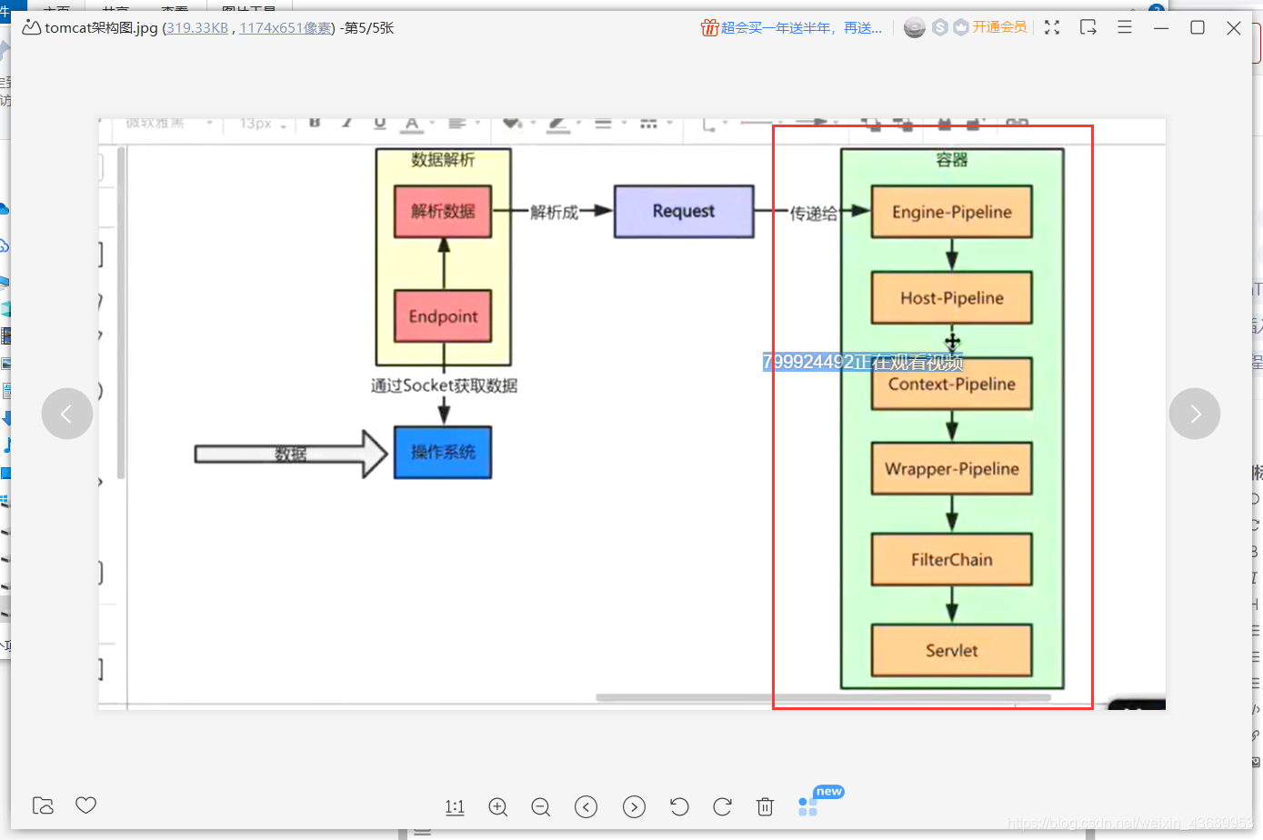1263x840 pixels.
Task: Go to next image in bottom toolbar
Action: pyautogui.click(x=634, y=807)
